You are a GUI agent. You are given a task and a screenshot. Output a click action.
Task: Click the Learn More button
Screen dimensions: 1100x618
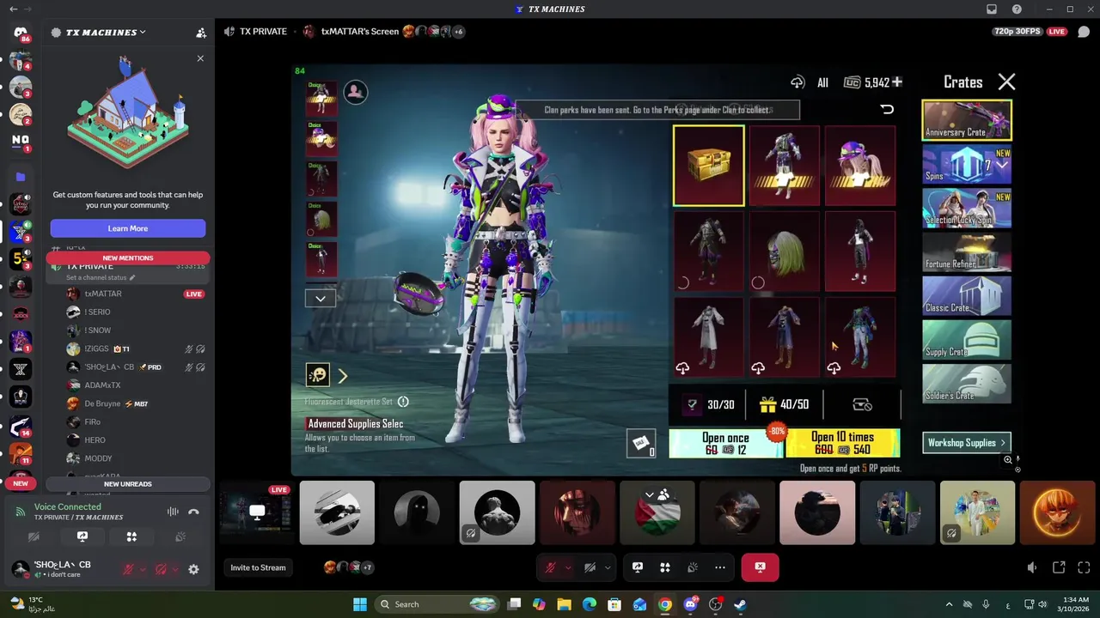[128, 228]
